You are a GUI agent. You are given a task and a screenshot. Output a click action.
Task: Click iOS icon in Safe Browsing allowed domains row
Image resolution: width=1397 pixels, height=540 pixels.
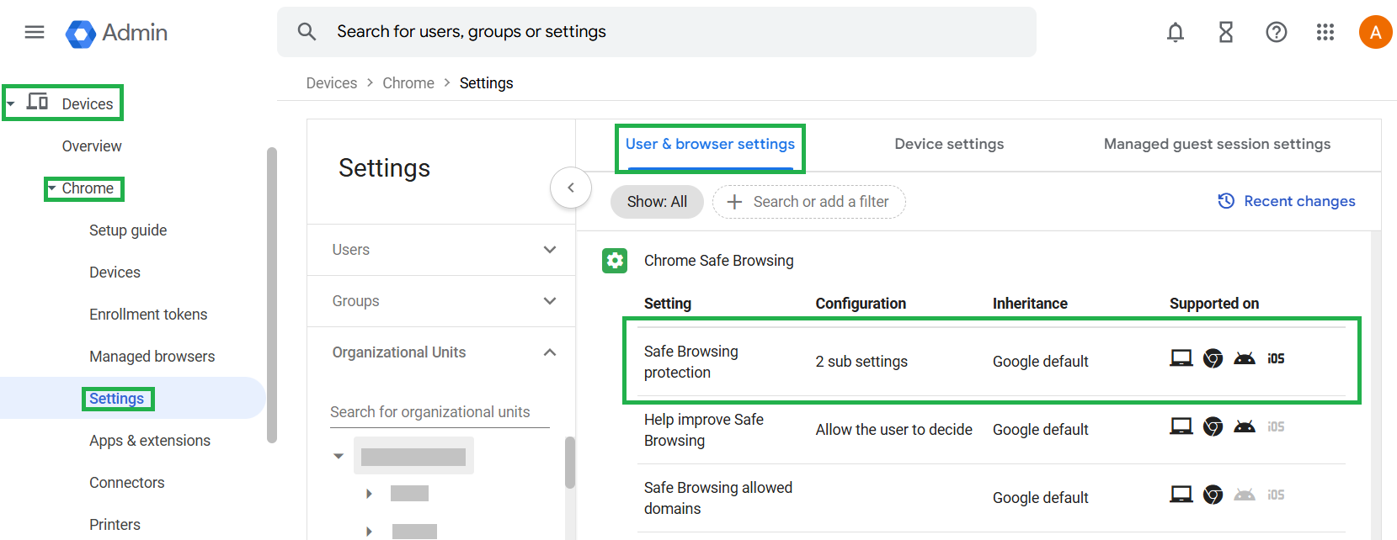click(x=1277, y=495)
